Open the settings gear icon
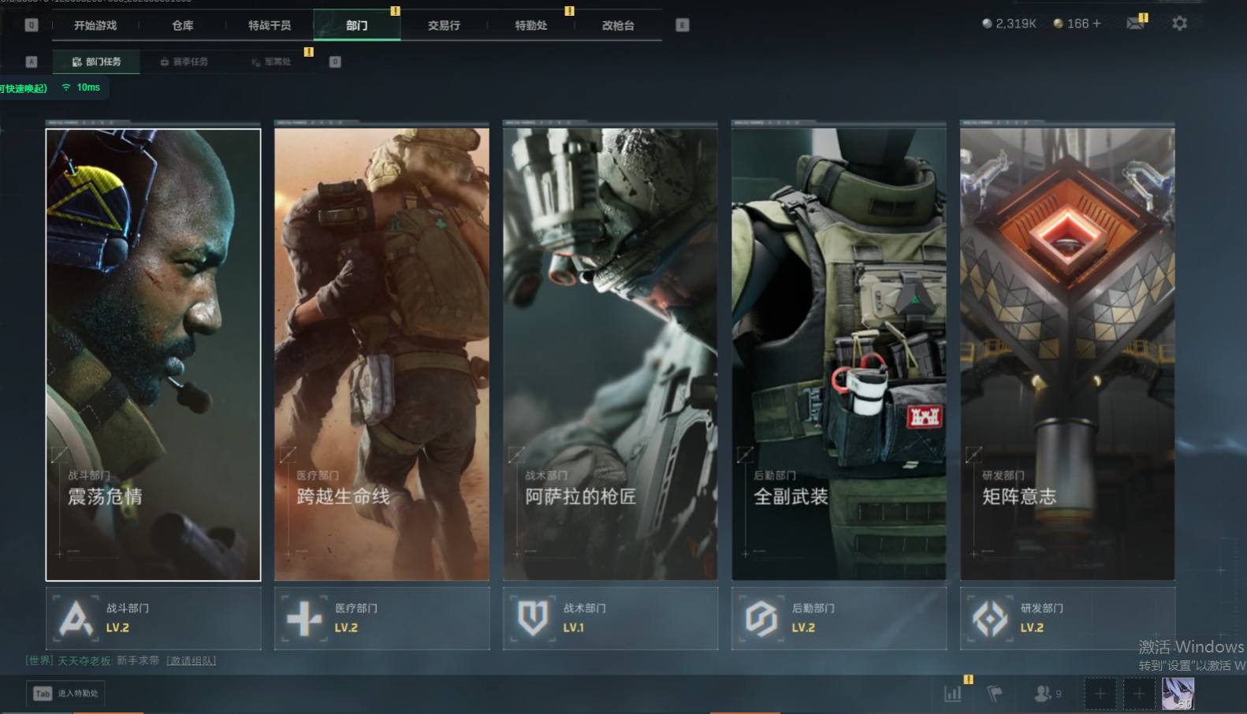The width and height of the screenshot is (1247, 714). point(1179,24)
